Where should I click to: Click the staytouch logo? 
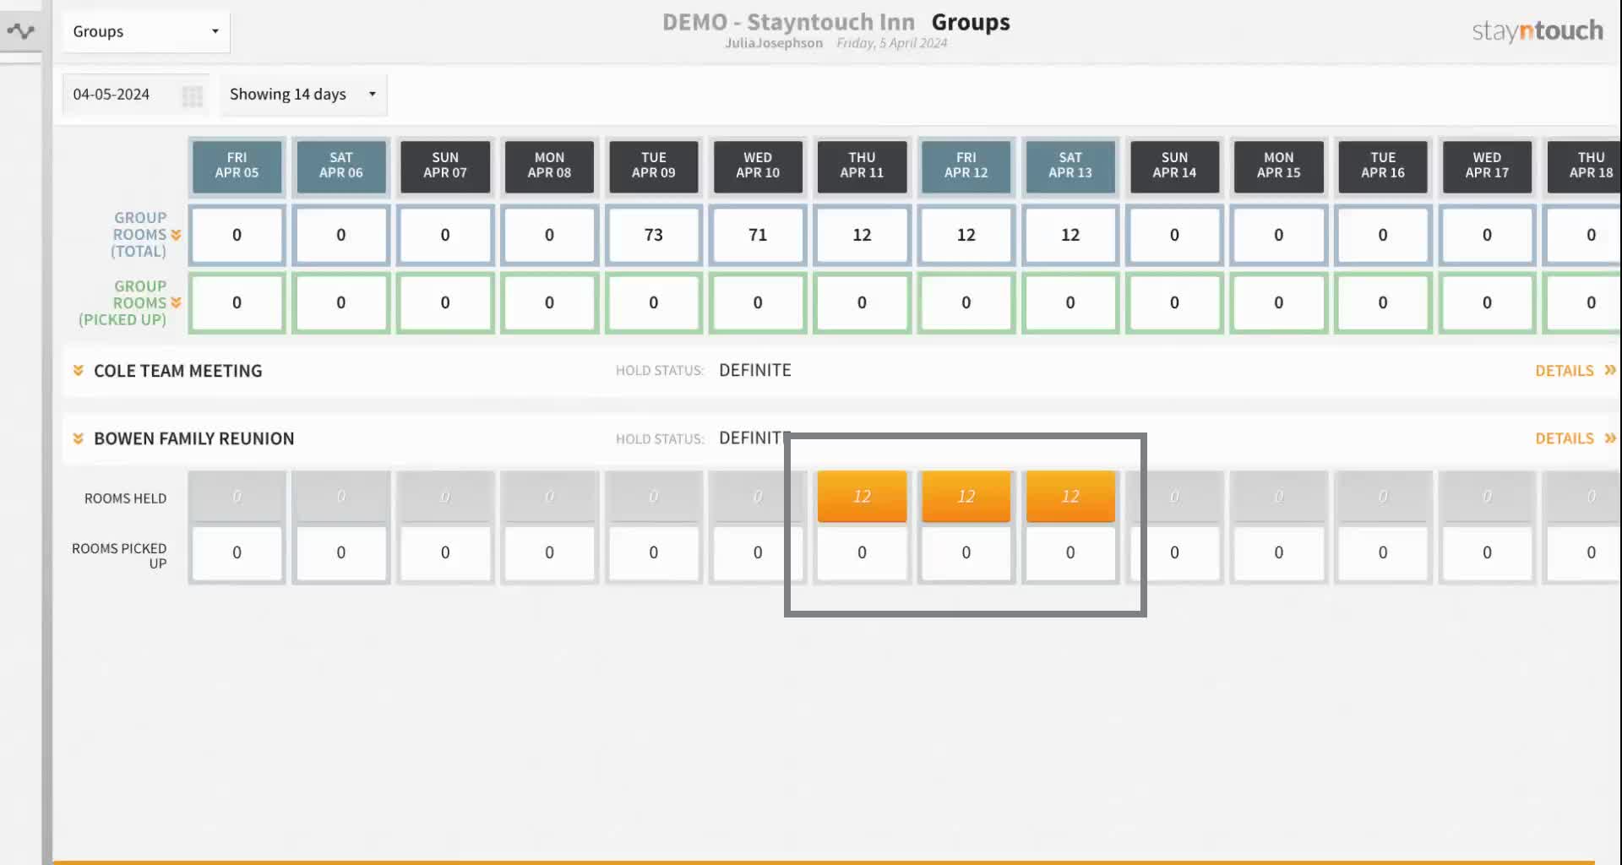click(x=1538, y=31)
